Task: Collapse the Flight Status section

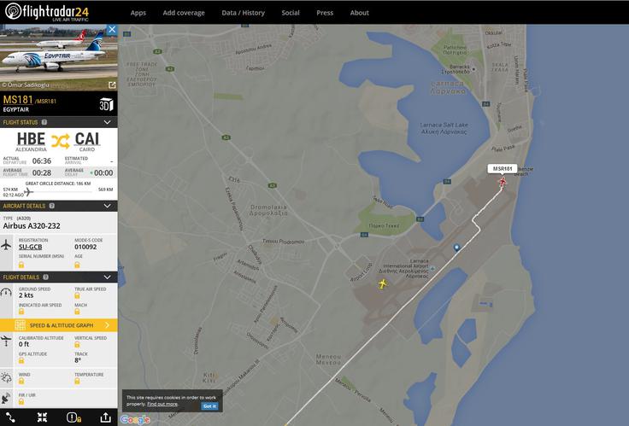Action: 107,122
